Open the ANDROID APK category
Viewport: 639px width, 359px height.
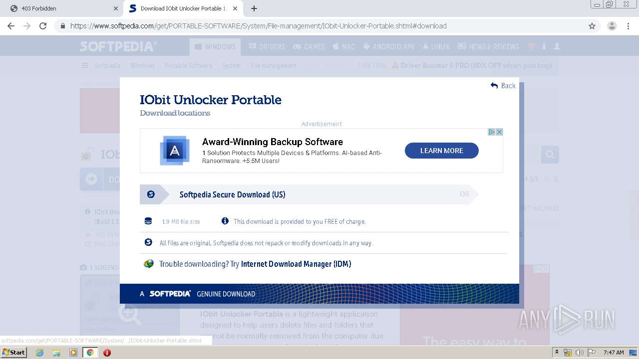(x=389, y=46)
